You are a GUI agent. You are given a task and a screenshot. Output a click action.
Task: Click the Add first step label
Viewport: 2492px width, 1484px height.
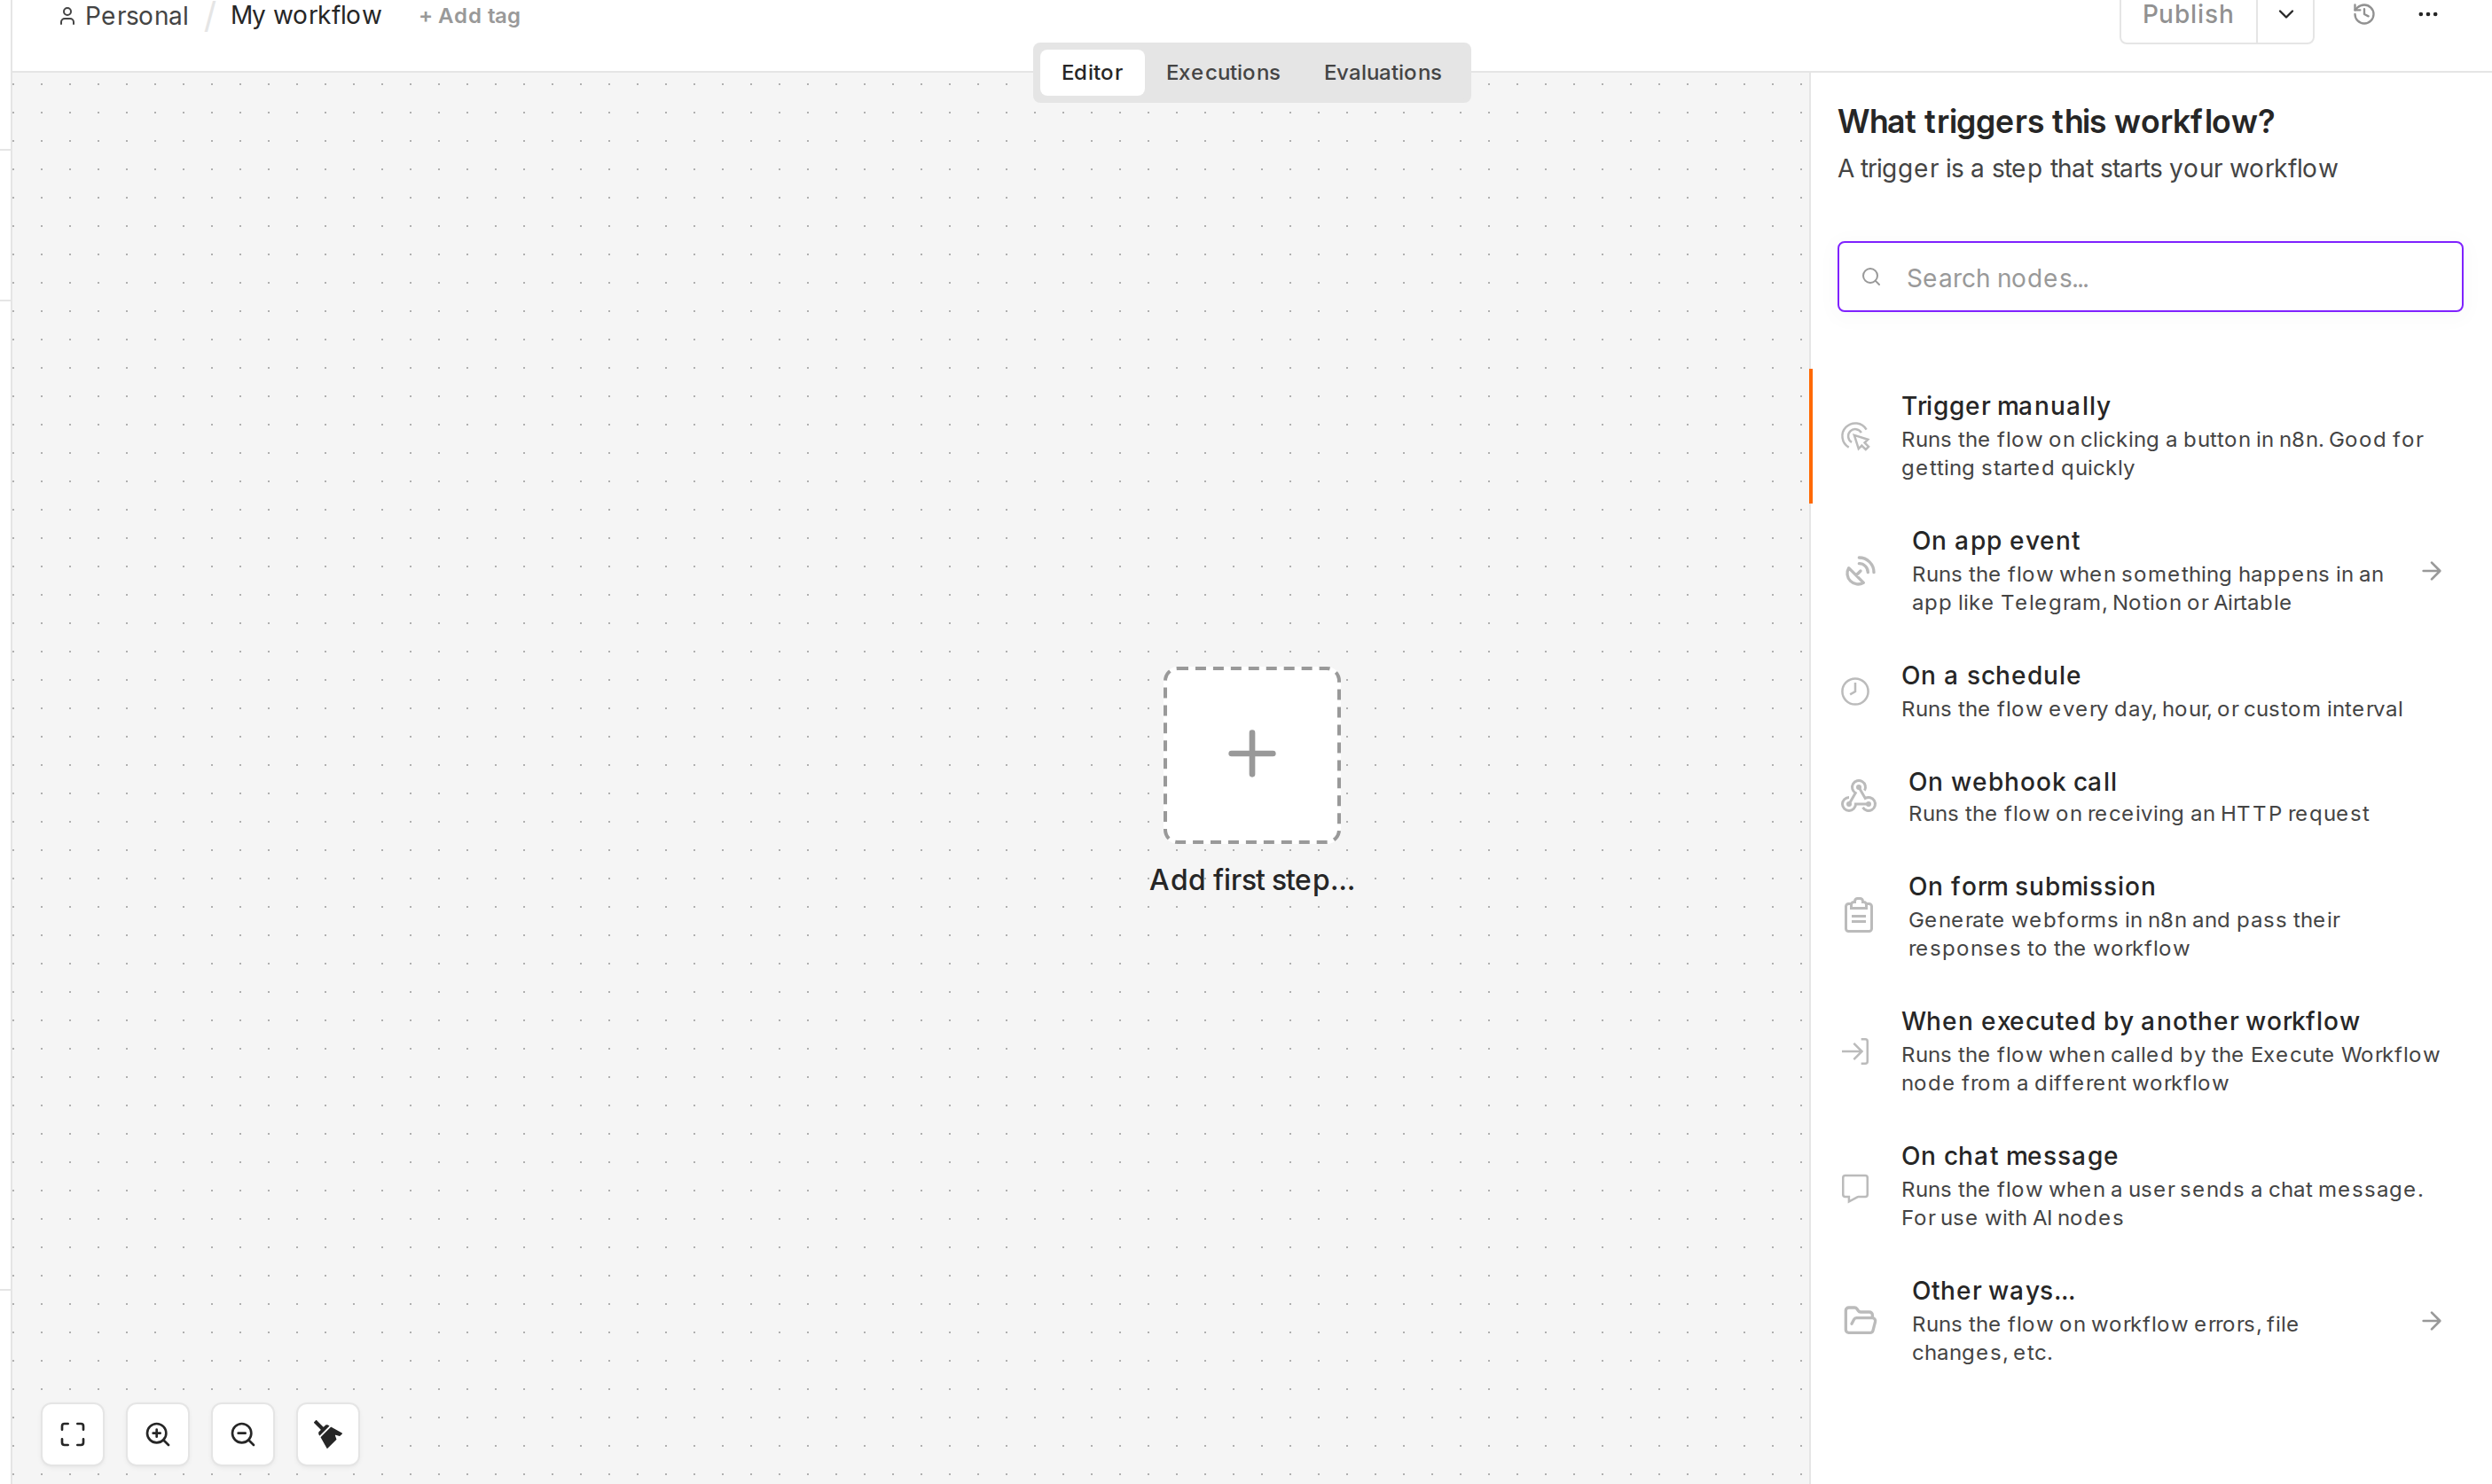1251,879
